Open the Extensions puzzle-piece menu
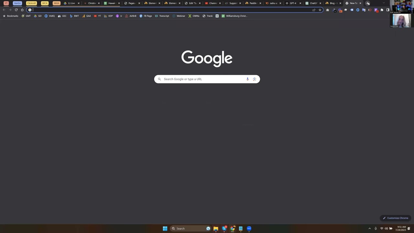This screenshot has width=414, height=233. [382, 10]
